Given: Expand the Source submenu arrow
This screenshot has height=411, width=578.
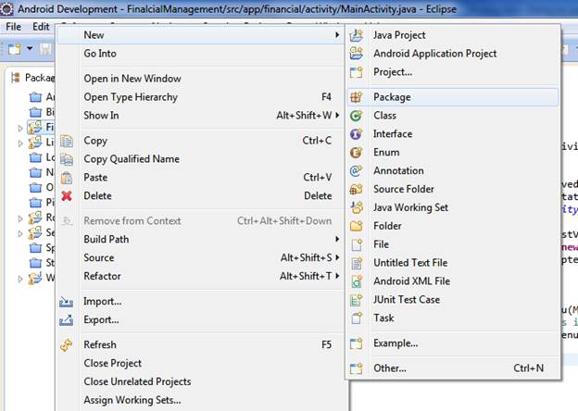Looking at the screenshot, I should (x=337, y=257).
